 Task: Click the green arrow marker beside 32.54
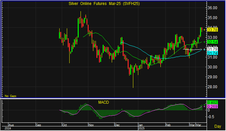[x=204, y=42]
